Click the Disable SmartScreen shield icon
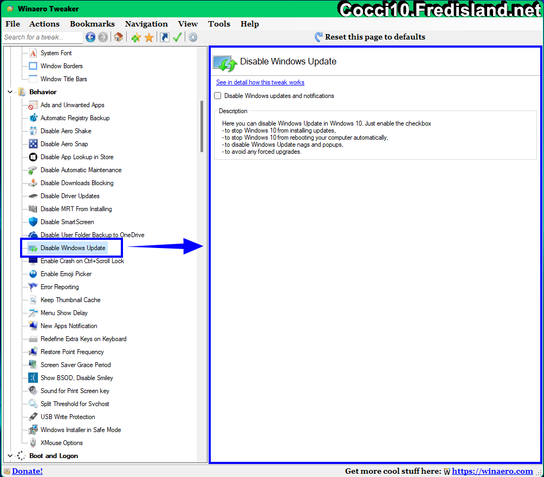The height and width of the screenshot is (477, 544). (x=33, y=222)
